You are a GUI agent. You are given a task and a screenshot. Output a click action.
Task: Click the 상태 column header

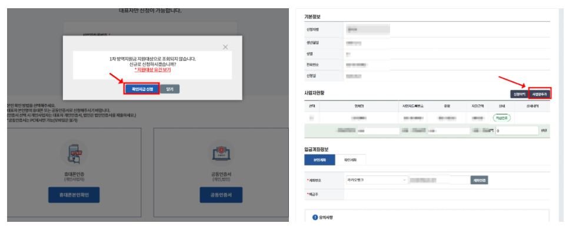(502, 106)
